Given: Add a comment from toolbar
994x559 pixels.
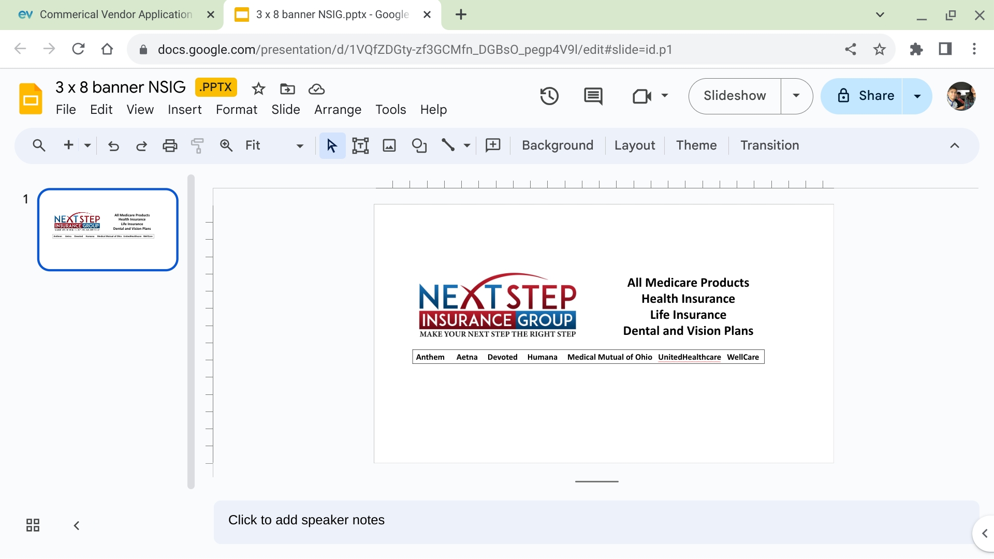Looking at the screenshot, I should [493, 145].
